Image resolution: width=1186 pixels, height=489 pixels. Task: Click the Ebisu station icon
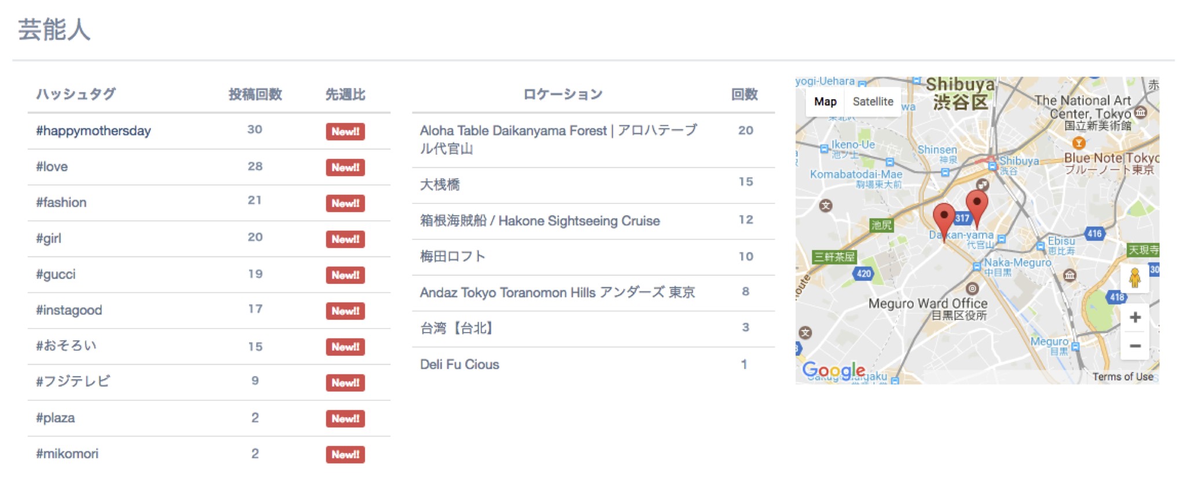[1041, 246]
